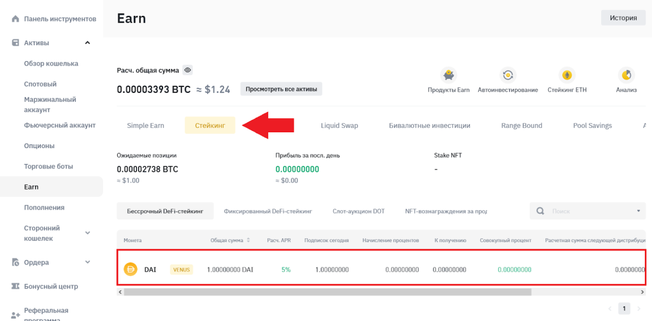Click the Бонусный центр ticket icon
Viewport: 652px width, 321px height.
15,286
